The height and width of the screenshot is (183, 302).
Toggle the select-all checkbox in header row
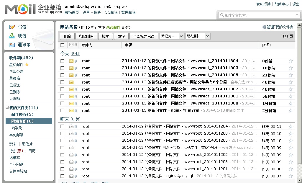(x=62, y=45)
